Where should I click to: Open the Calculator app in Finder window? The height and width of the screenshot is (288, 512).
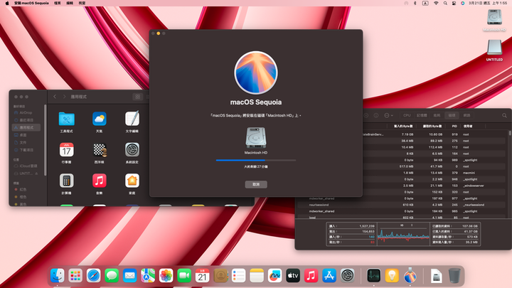67,181
